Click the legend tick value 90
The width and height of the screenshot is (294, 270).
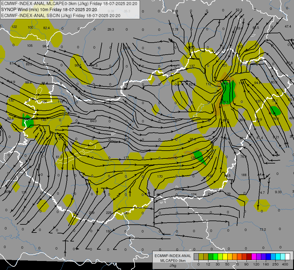[x=246, y=264]
